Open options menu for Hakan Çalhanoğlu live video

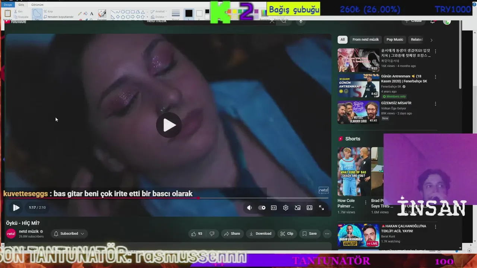click(x=435, y=227)
